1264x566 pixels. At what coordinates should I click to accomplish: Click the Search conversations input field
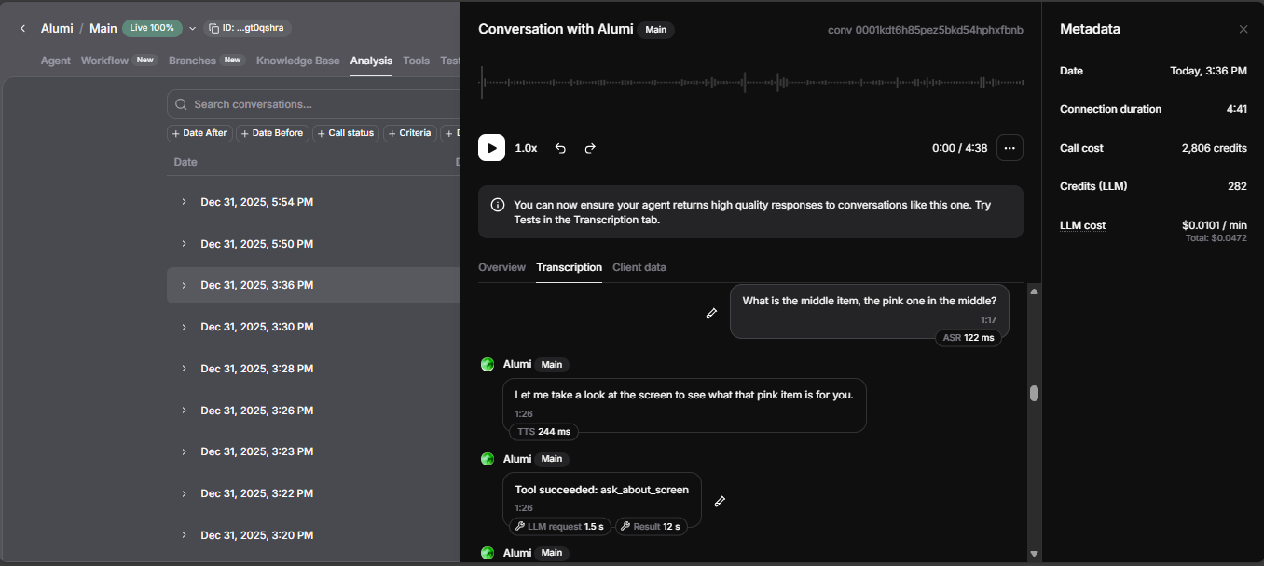click(317, 104)
